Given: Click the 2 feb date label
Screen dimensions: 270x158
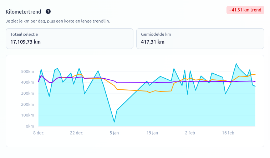Looking at the screenshot, I should pyautogui.click(x=190, y=133).
